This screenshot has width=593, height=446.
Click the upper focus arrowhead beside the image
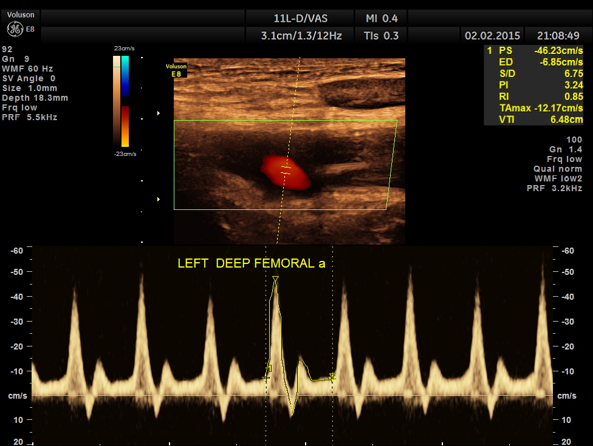pos(159,113)
